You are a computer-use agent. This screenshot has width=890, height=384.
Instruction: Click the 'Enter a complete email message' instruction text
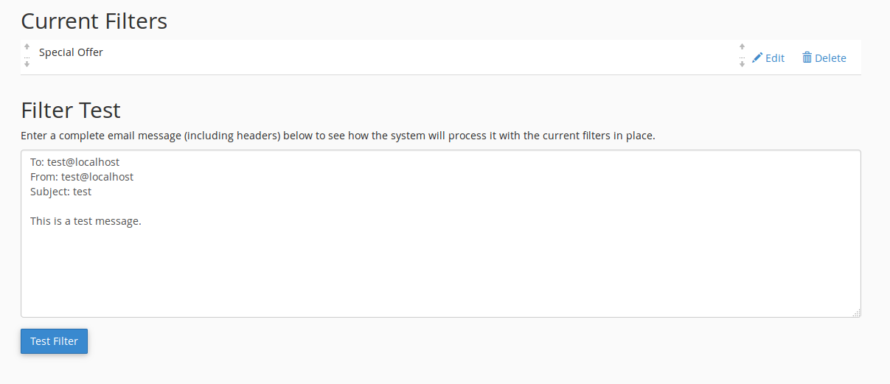click(338, 136)
